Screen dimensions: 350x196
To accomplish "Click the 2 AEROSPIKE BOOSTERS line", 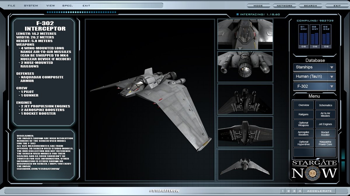I will pyautogui.click(x=41, y=110).
